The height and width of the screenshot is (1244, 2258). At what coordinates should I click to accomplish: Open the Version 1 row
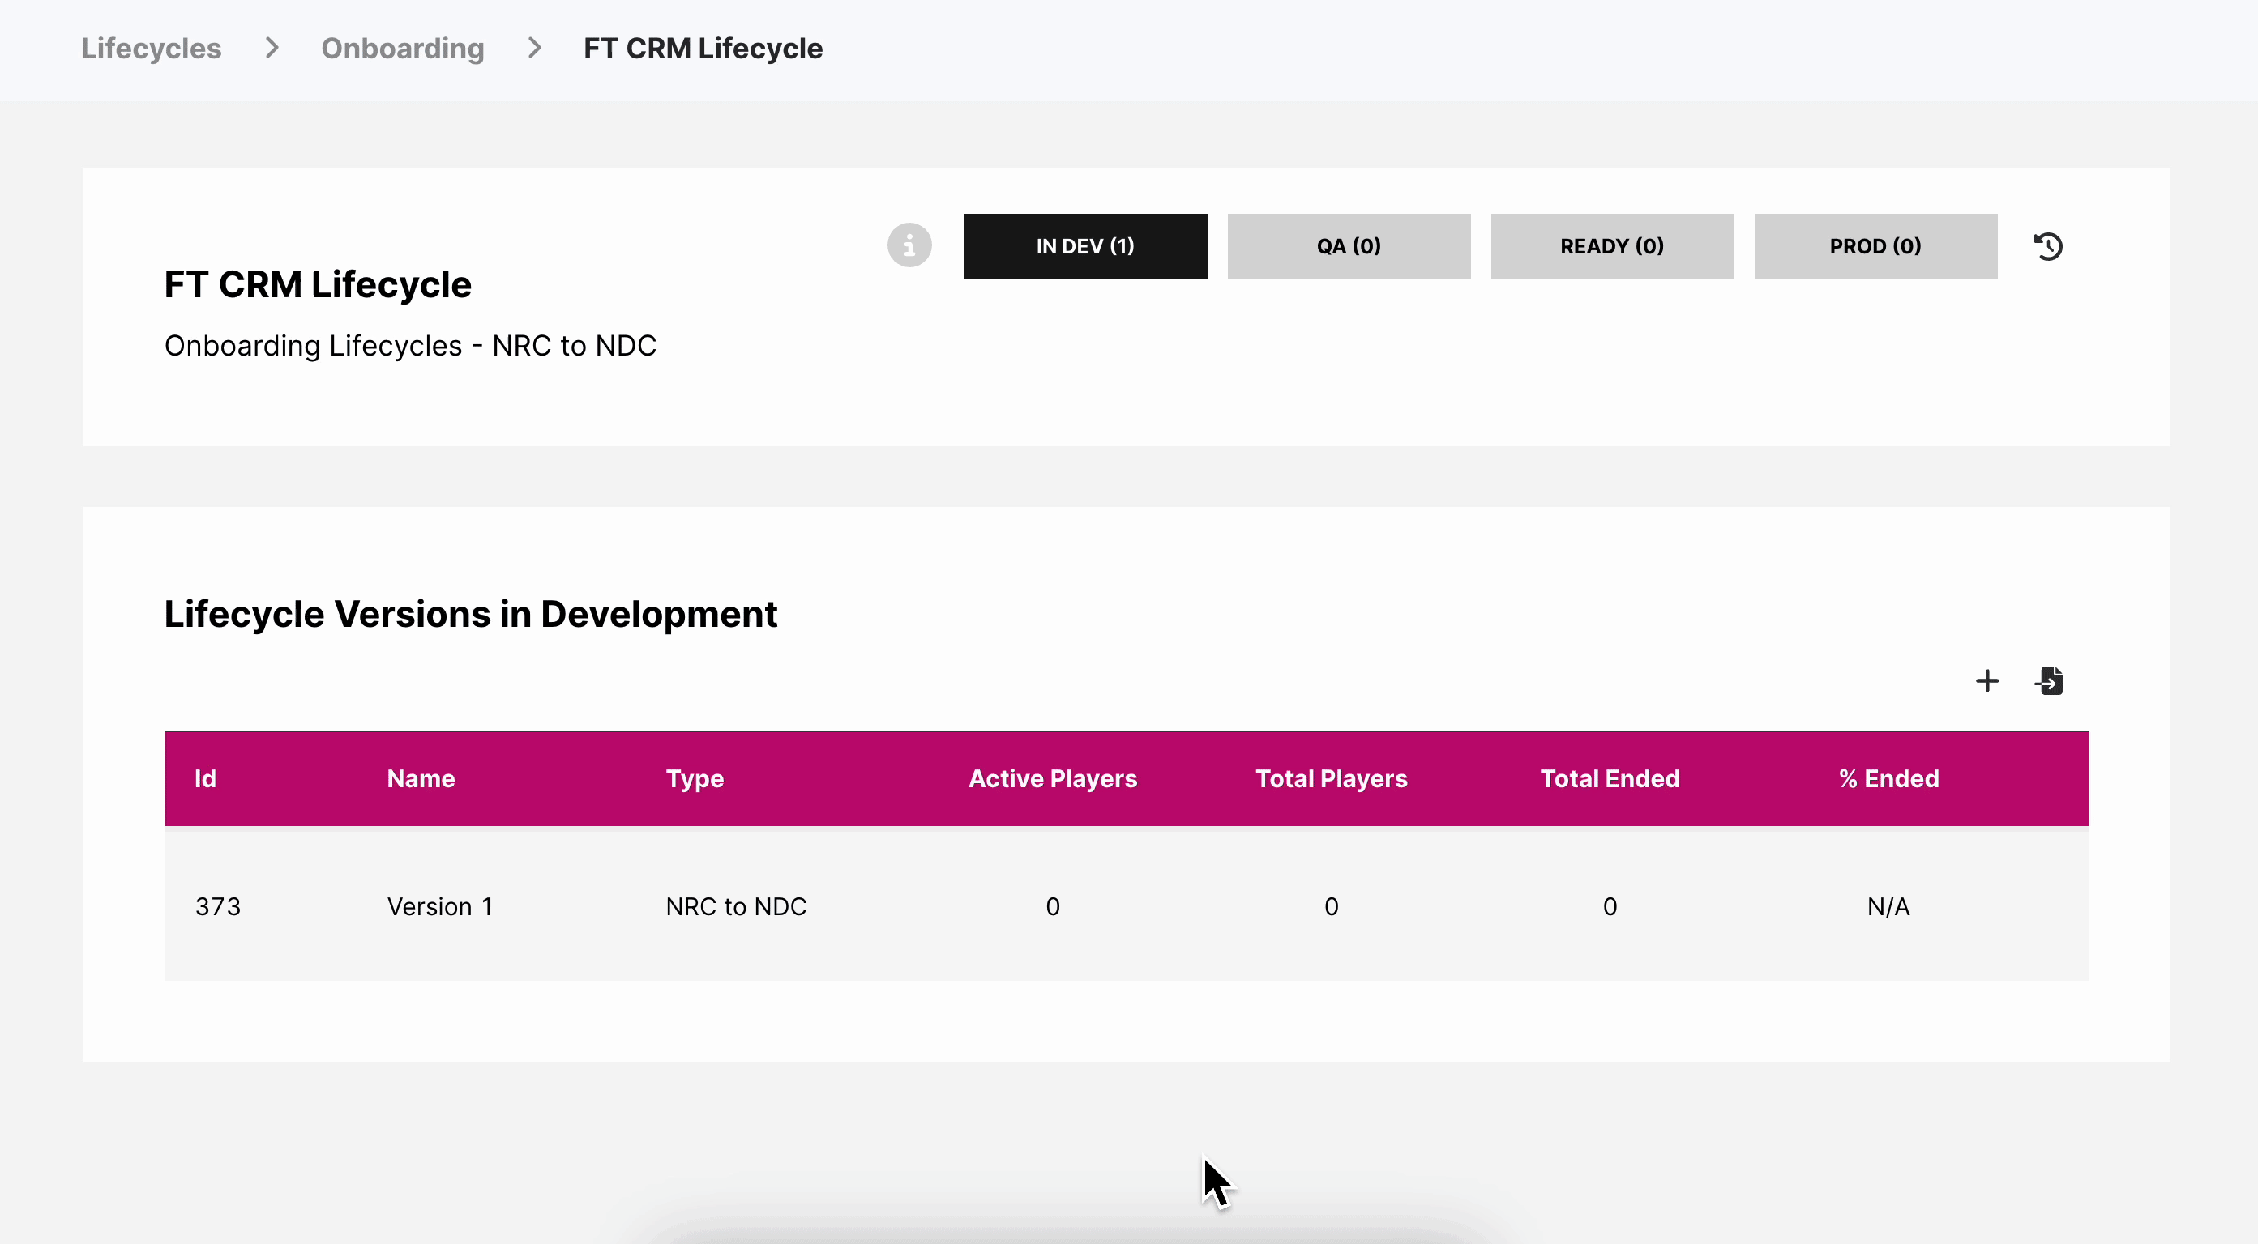439,905
